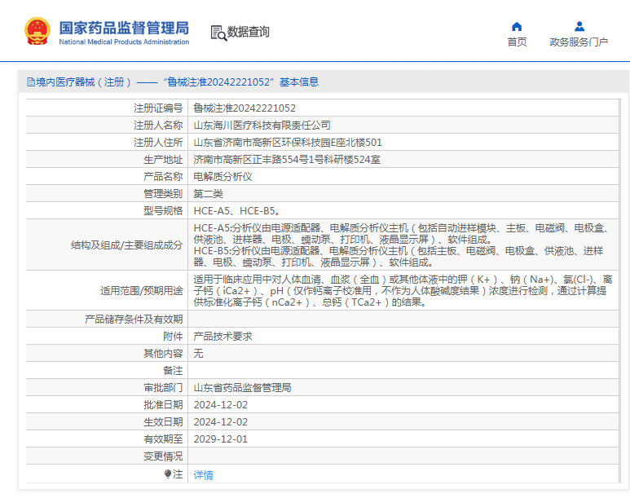Click the 适用范围/预期用途 label
This screenshot has width=630, height=498.
[142, 291]
